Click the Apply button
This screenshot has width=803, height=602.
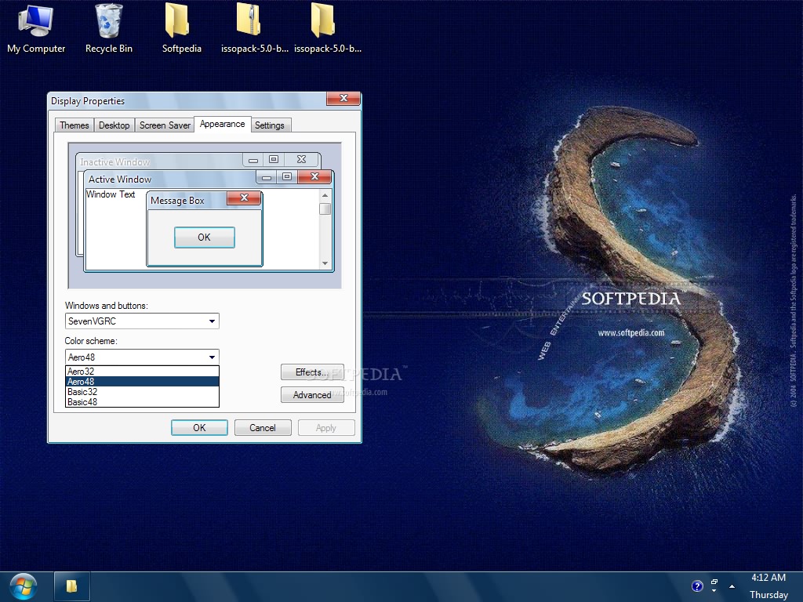(326, 428)
